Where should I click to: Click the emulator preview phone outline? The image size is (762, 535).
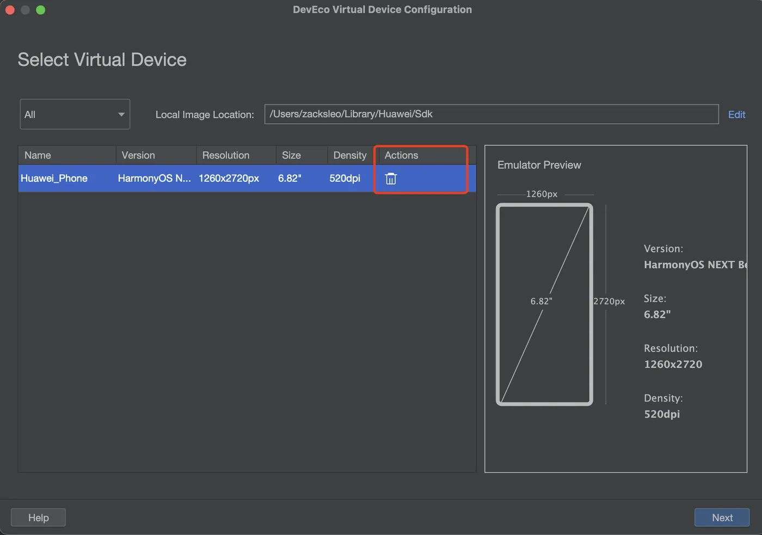544,304
